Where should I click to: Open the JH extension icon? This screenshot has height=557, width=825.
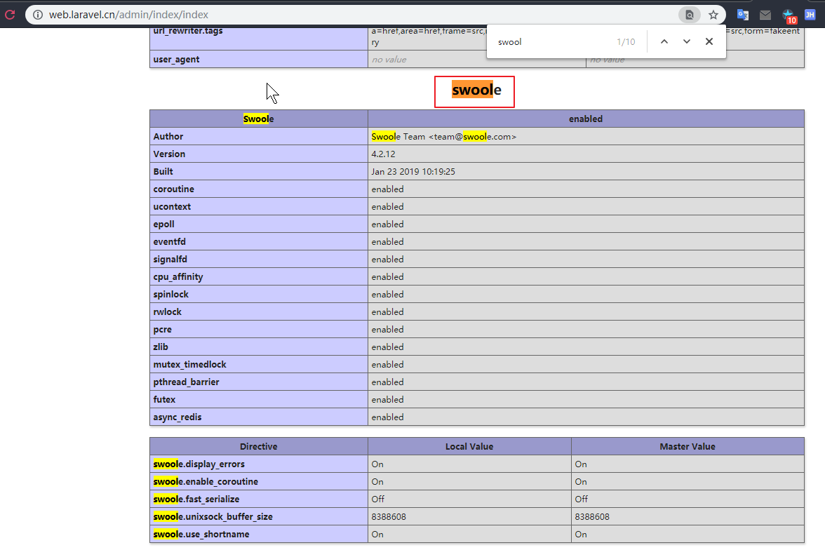point(810,15)
